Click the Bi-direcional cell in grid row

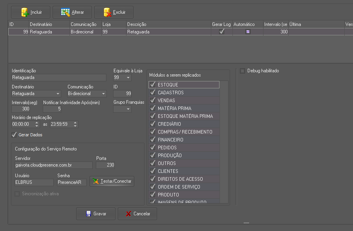coord(86,32)
